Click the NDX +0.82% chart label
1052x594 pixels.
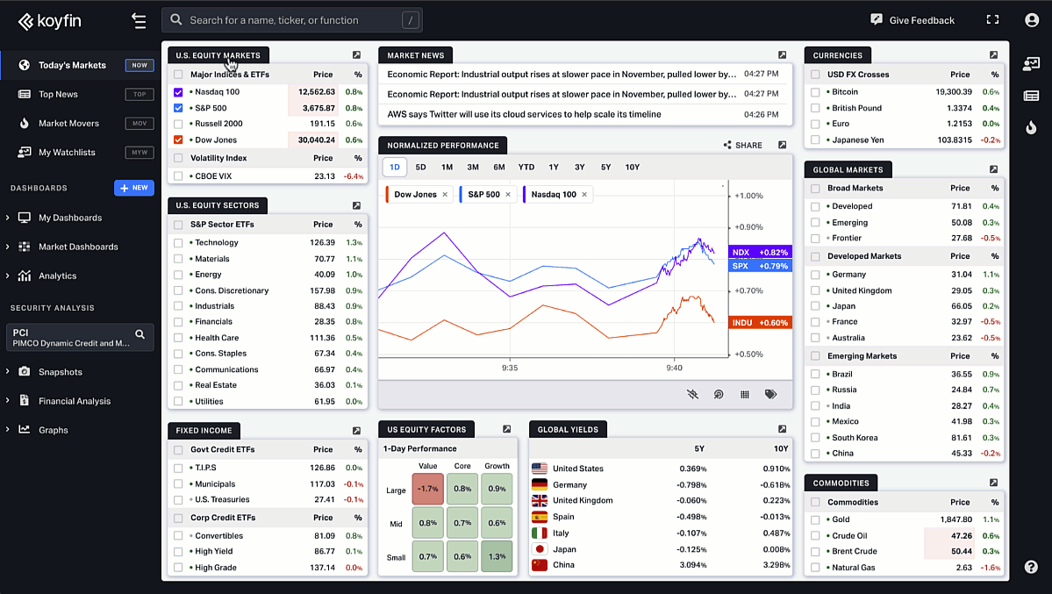click(760, 253)
